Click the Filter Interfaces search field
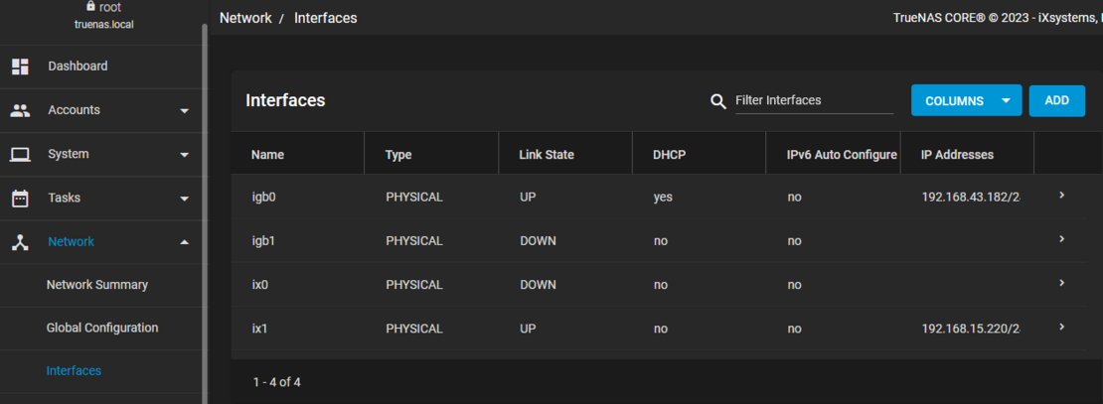This screenshot has width=1103, height=404. click(814, 100)
